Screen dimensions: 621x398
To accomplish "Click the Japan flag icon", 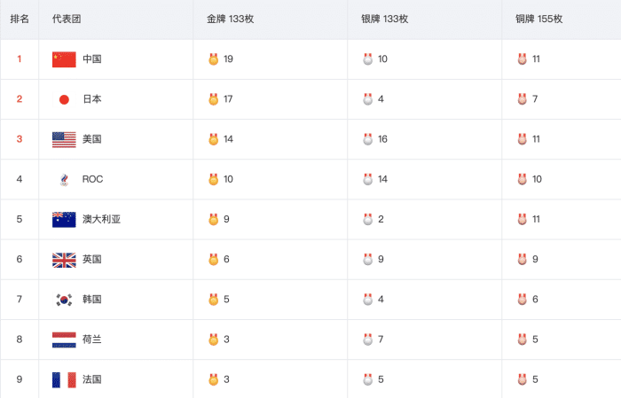I will coord(64,99).
